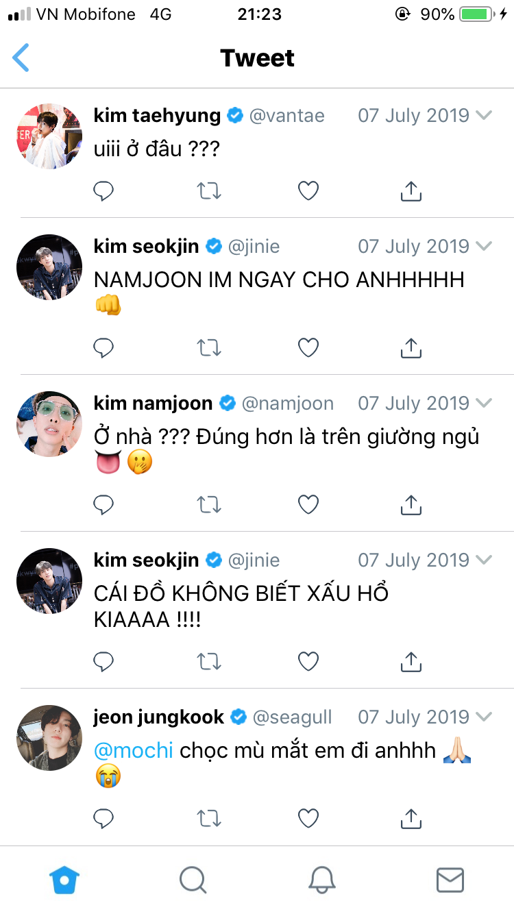Like kim taehyung's uiii ở đâu tweet
Image resolution: width=514 pixels, height=914 pixels.
tap(308, 191)
